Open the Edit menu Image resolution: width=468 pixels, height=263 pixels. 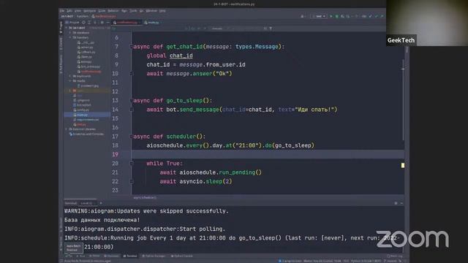pos(69,11)
